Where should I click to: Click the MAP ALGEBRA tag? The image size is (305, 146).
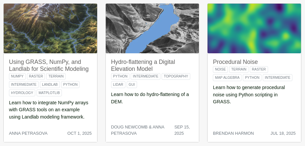(227, 77)
